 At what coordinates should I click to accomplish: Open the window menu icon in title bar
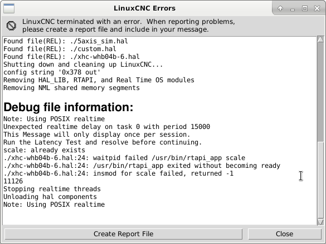click(x=9, y=8)
